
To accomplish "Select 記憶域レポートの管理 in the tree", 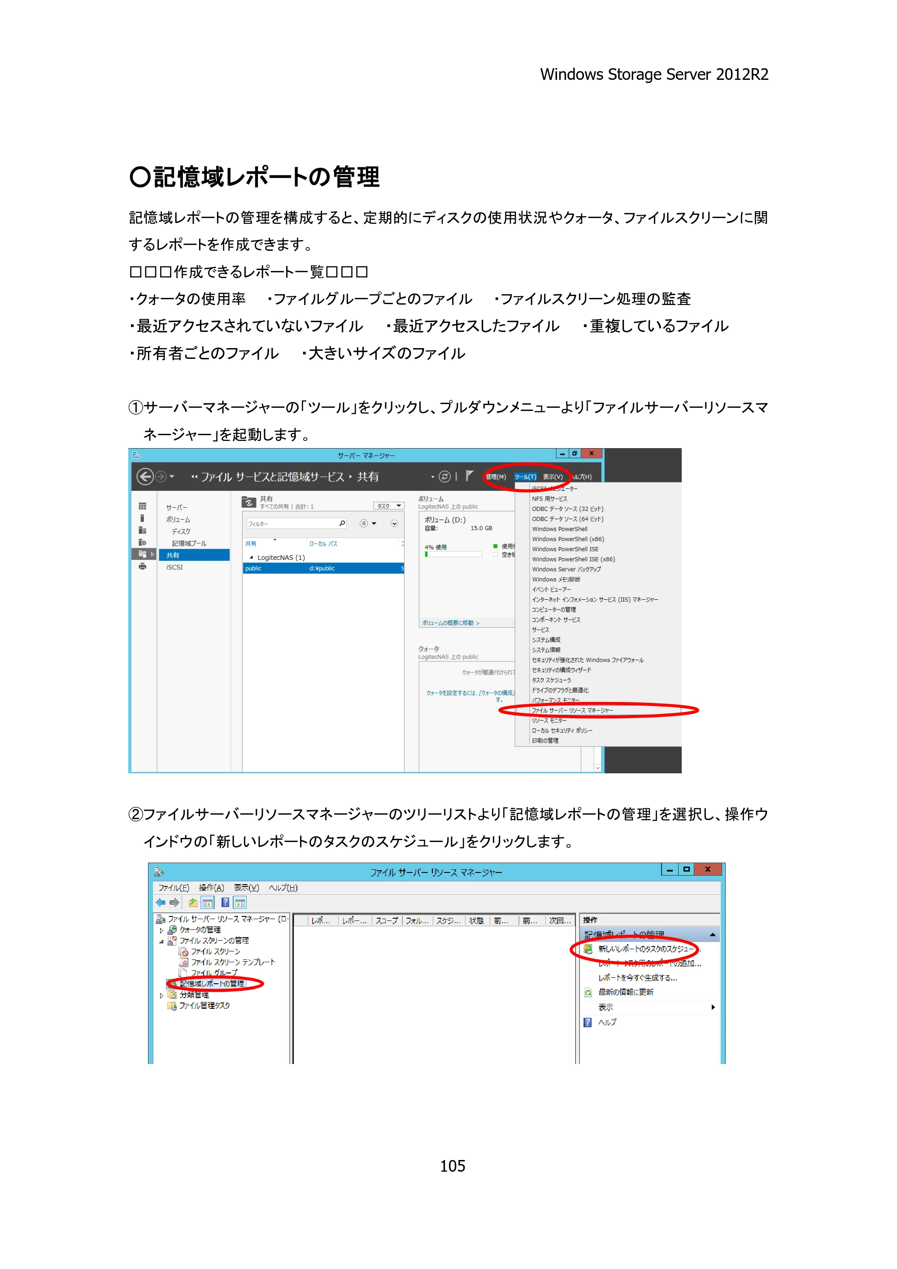I will click(212, 984).
